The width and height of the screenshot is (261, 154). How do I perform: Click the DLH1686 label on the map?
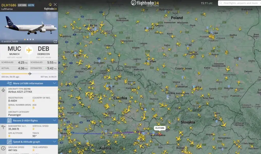coord(160,128)
